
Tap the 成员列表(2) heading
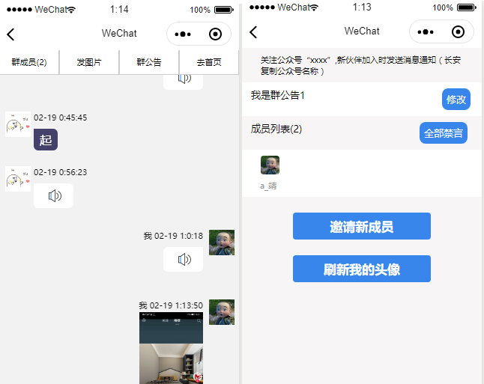pyautogui.click(x=276, y=129)
